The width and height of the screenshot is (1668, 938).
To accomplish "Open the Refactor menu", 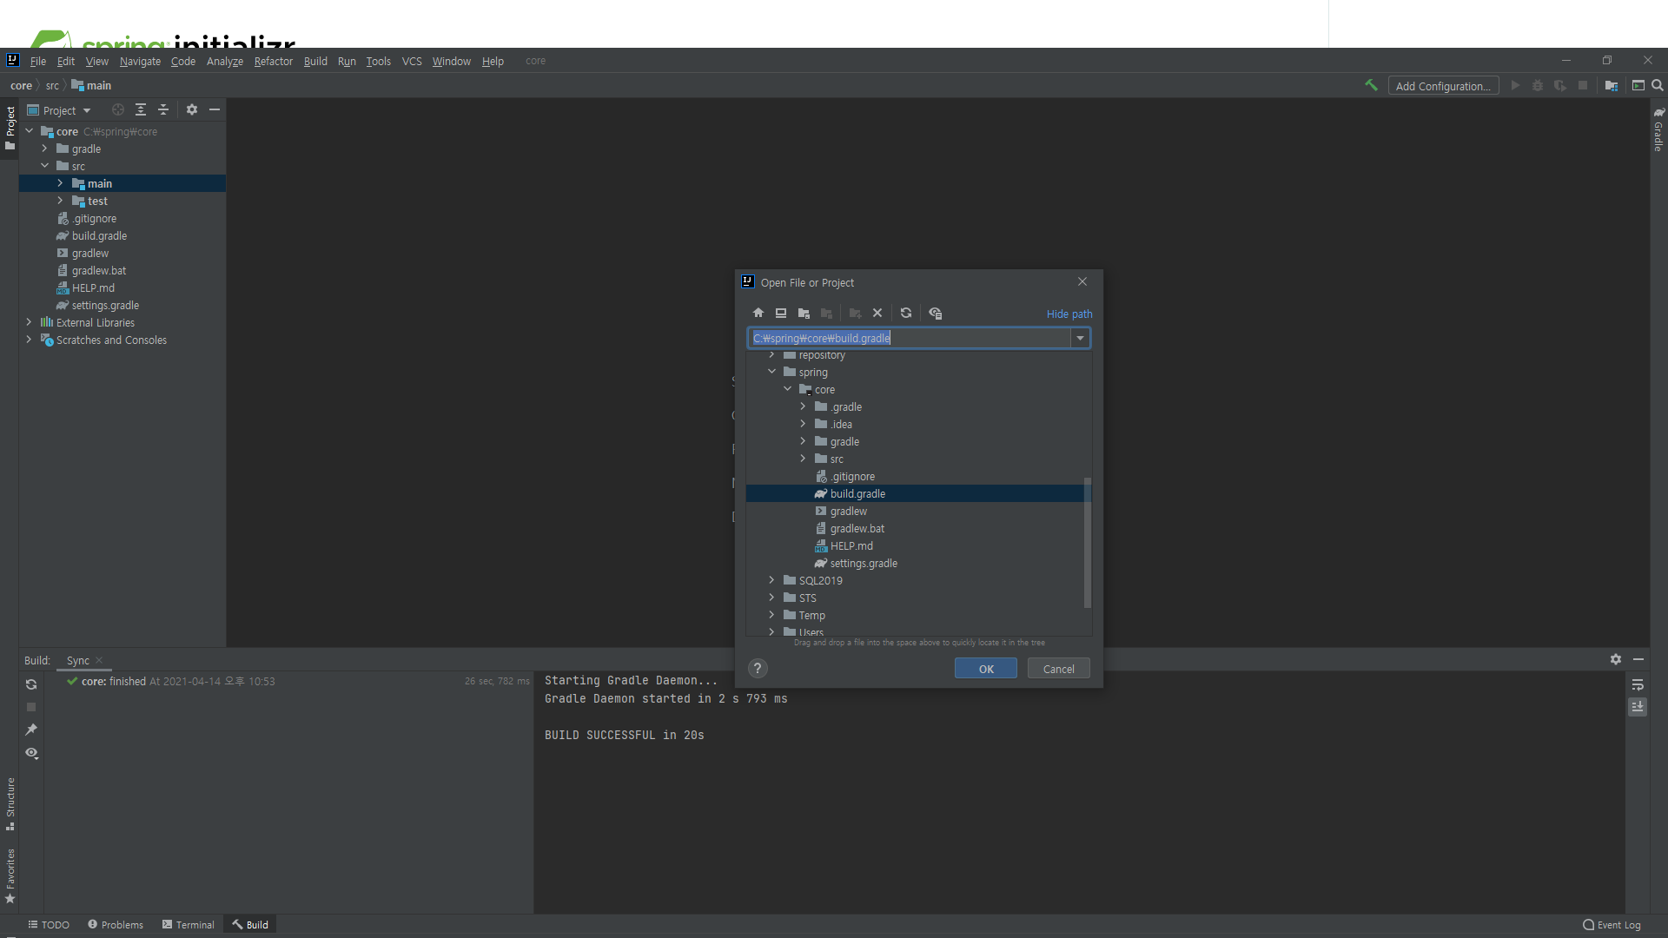I will pos(273,62).
